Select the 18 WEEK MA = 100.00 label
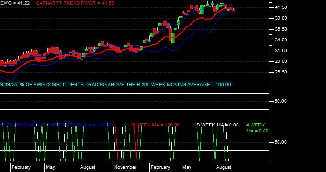 click(x=155, y=125)
